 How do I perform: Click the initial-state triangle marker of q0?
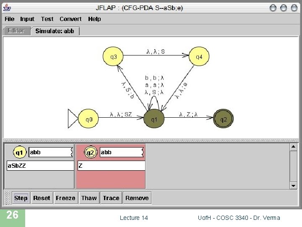click(73, 119)
